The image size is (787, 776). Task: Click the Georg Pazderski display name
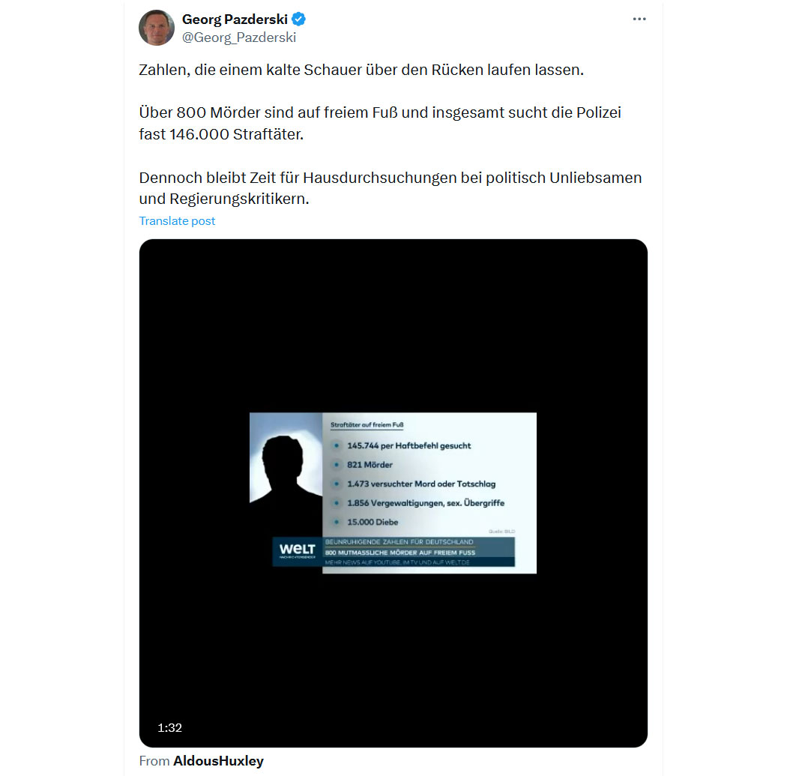tap(235, 19)
